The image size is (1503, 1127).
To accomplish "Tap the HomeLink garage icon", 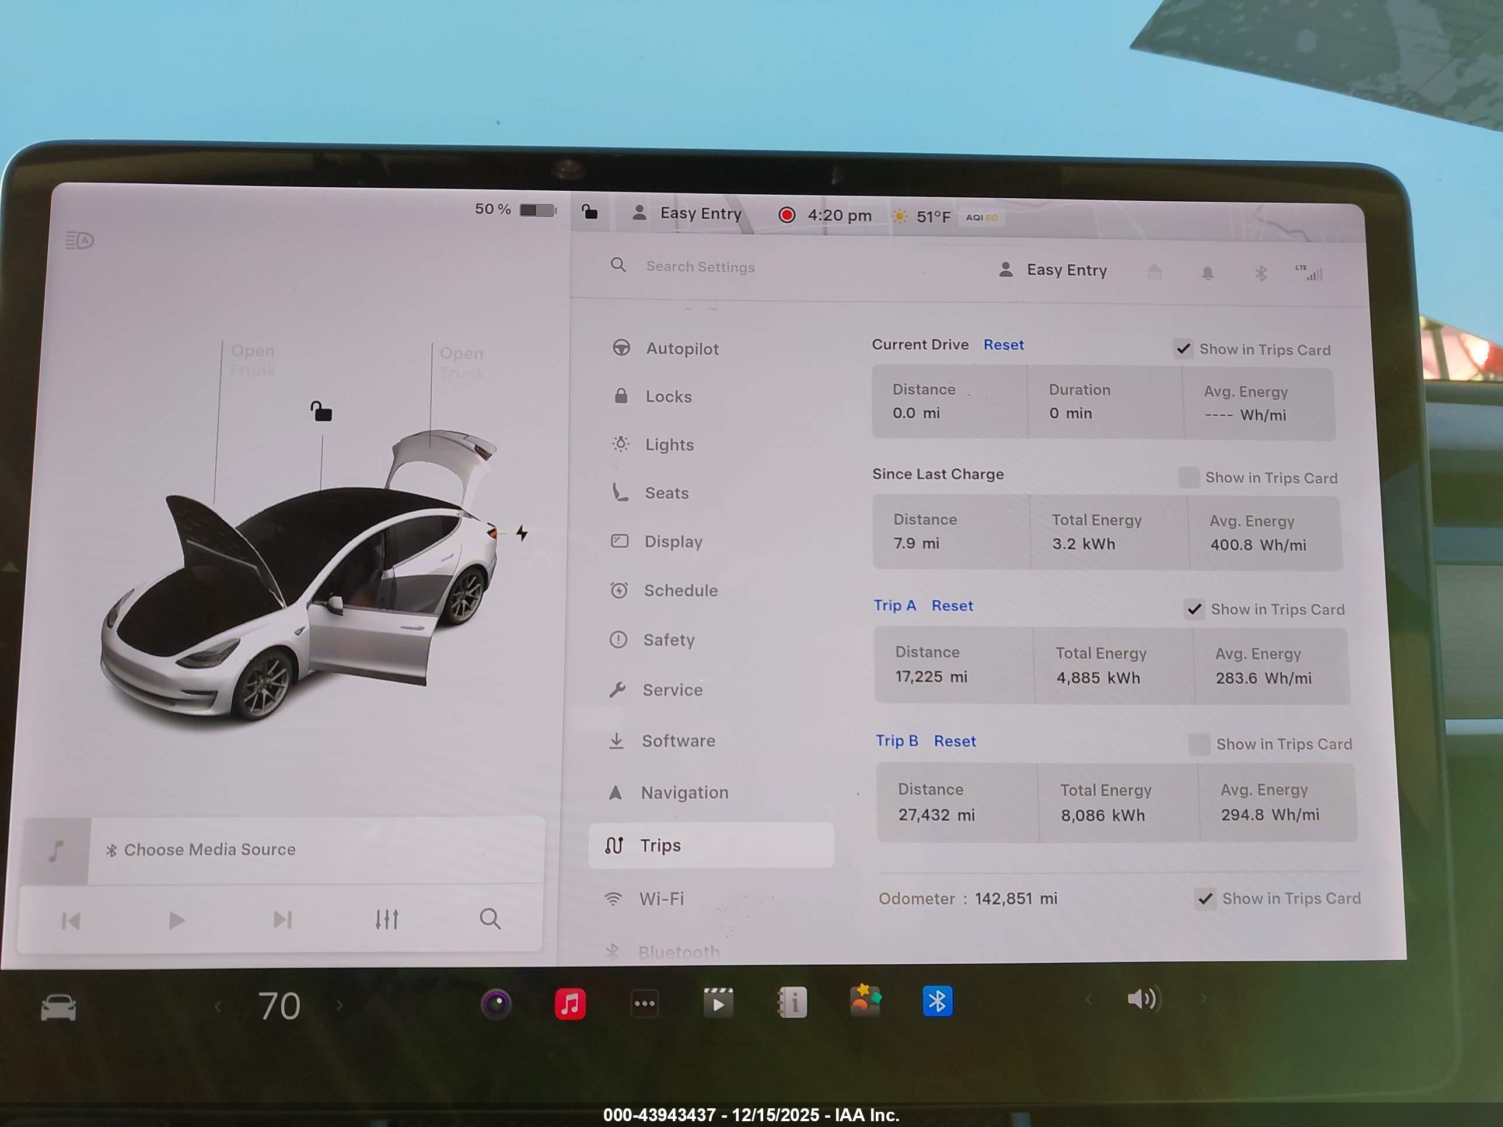I will pyautogui.click(x=1155, y=272).
